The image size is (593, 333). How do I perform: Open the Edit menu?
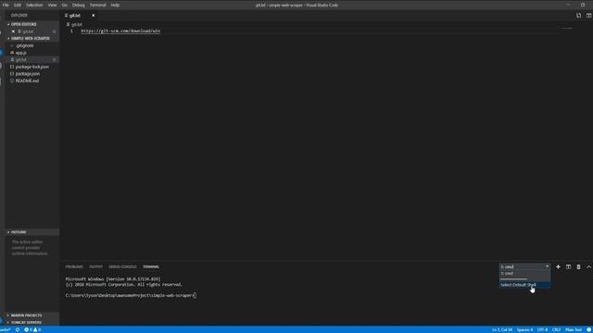point(18,5)
